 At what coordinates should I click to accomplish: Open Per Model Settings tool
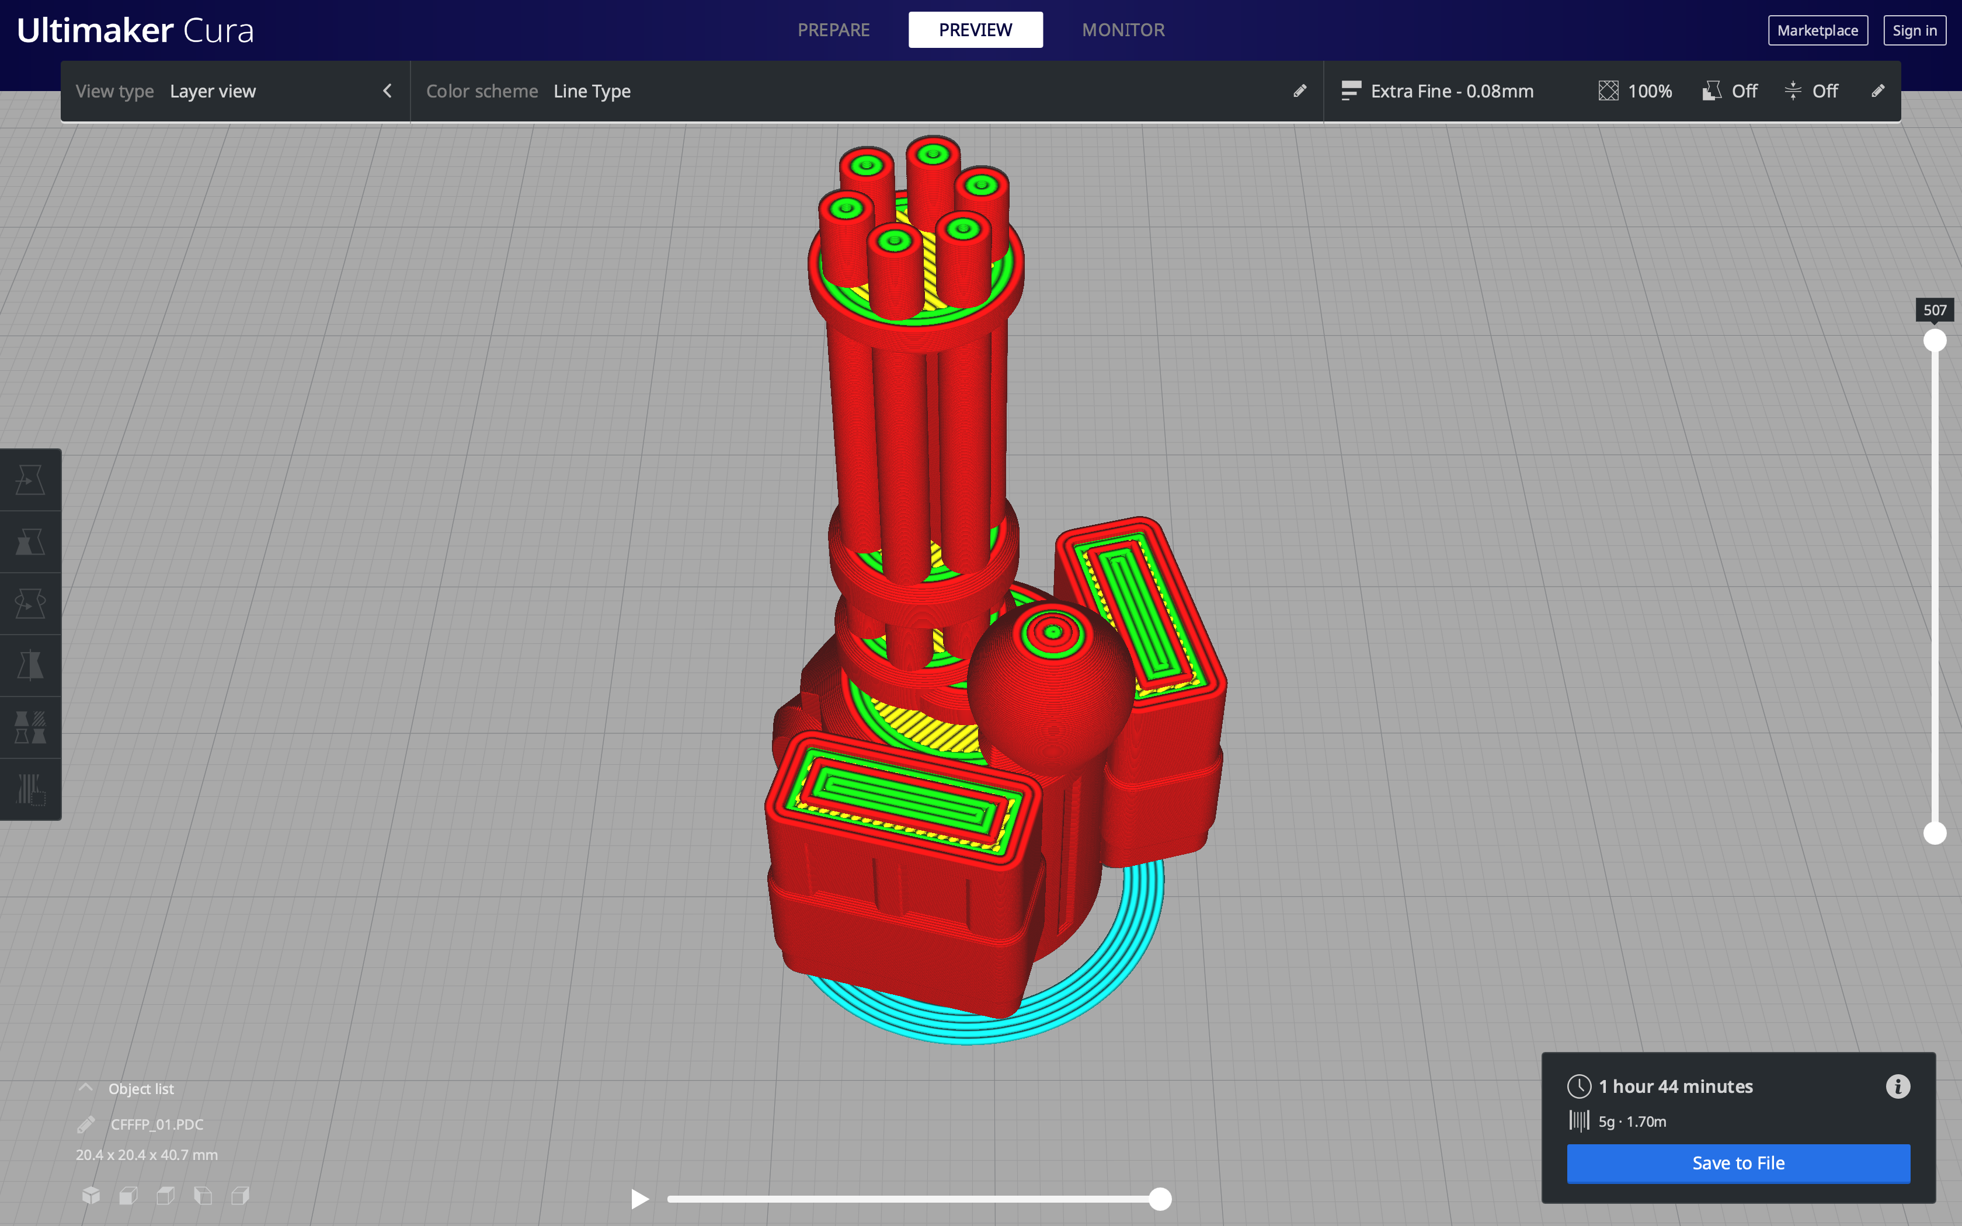(30, 727)
